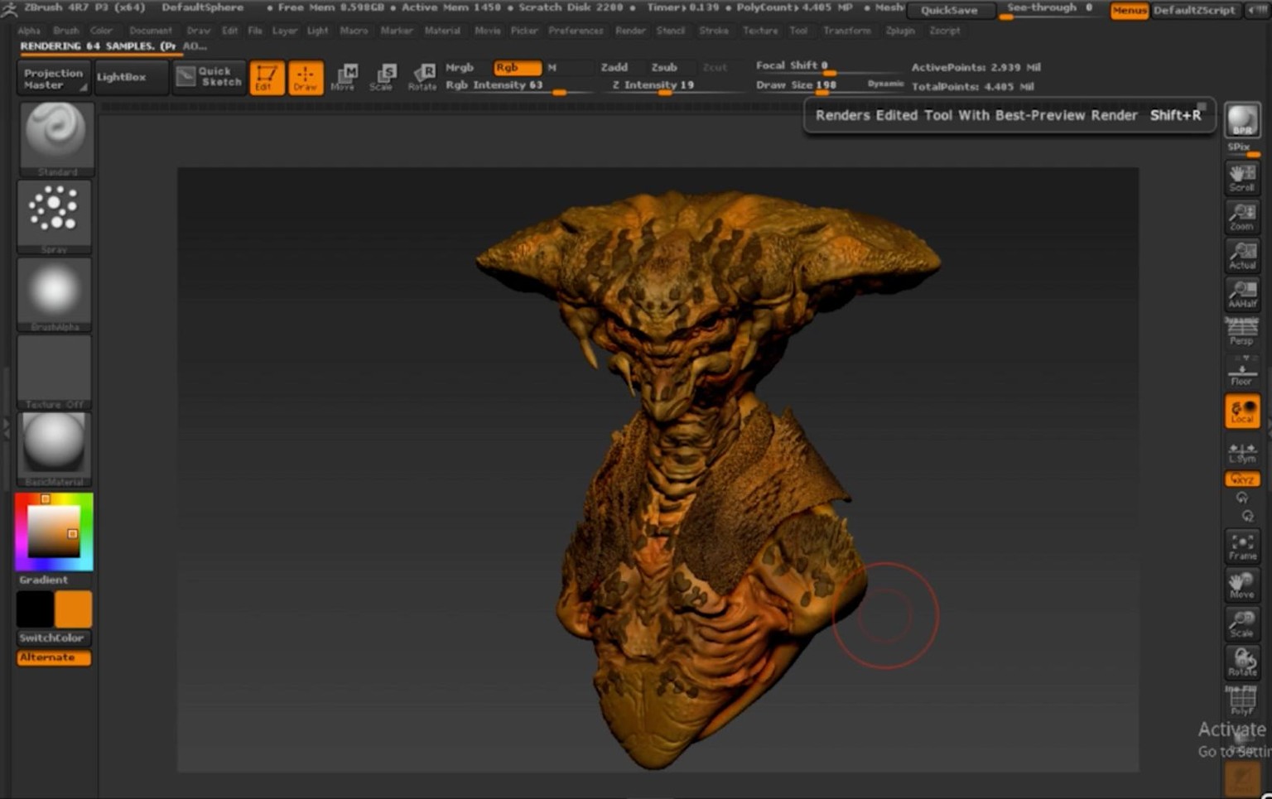Click the Rotate view icon on the right shelf
The image size is (1272, 799).
(1242, 662)
